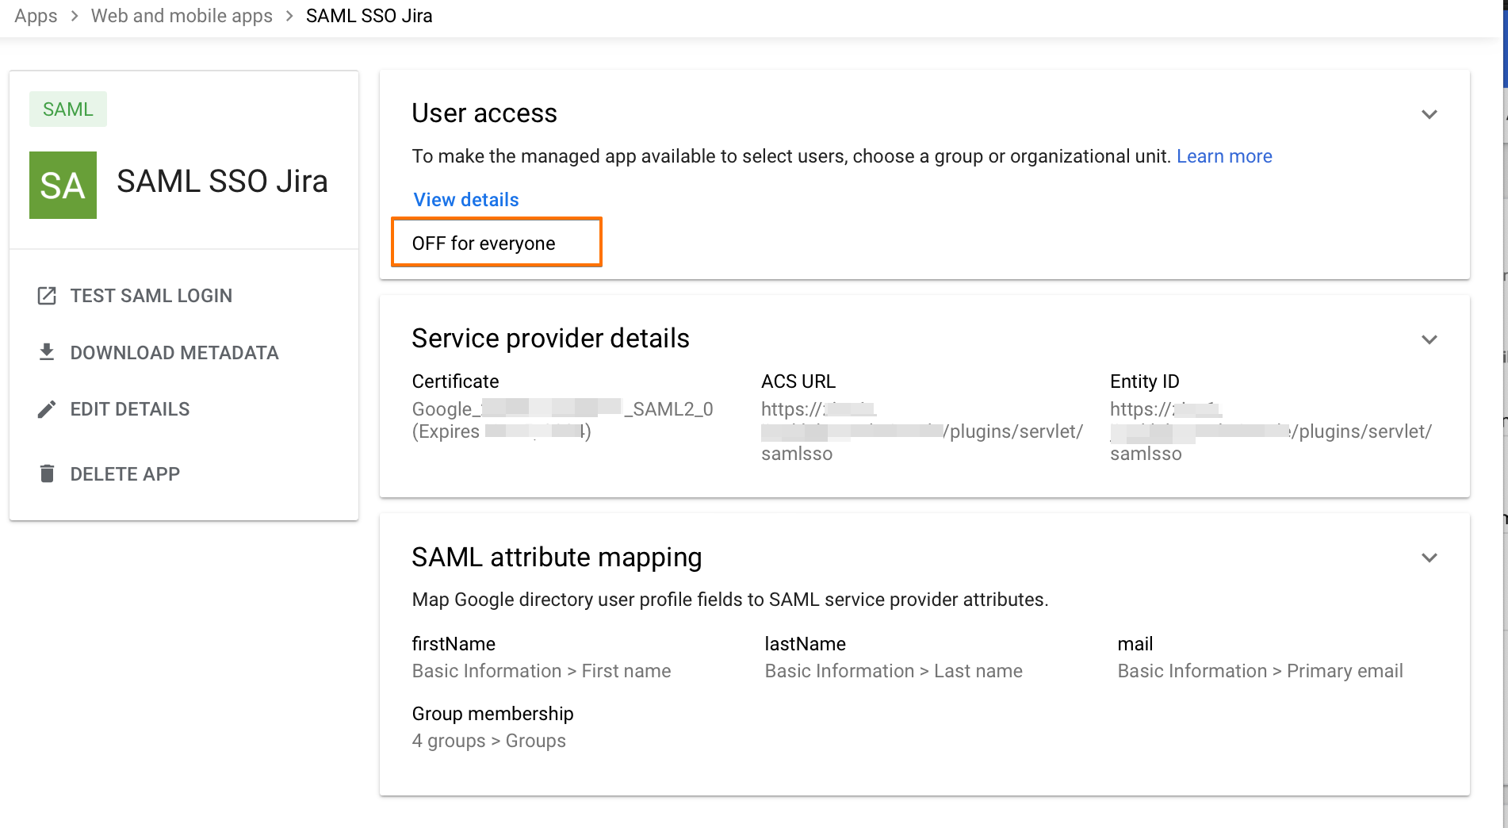Click the SAML SSO Jira app title
Viewport: 1508px width, 828px height.
pos(222,182)
